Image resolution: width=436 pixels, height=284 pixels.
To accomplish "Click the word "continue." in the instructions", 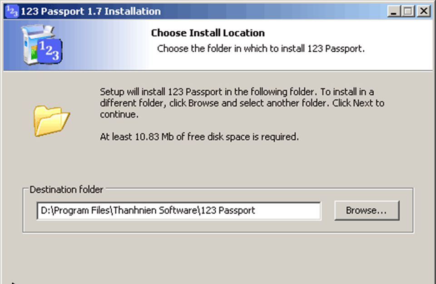I will [119, 114].
